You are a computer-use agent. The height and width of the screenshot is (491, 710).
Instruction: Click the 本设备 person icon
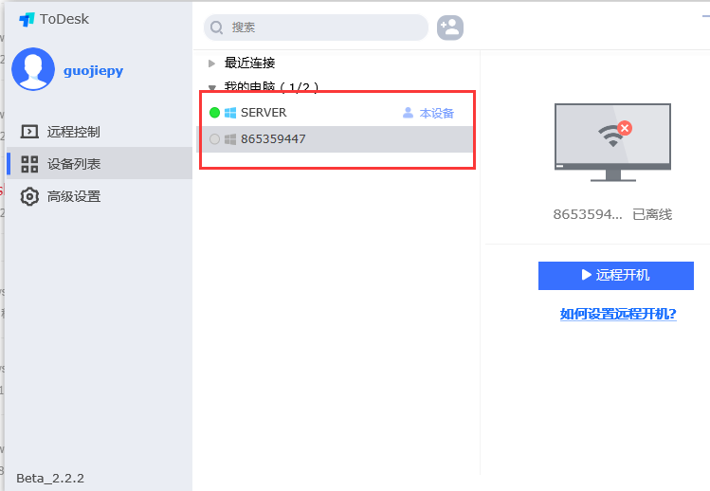[408, 113]
